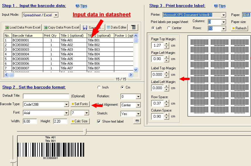251x166 pixels.
Task: Click datasheet scroll up arrow
Action: click(136, 36)
